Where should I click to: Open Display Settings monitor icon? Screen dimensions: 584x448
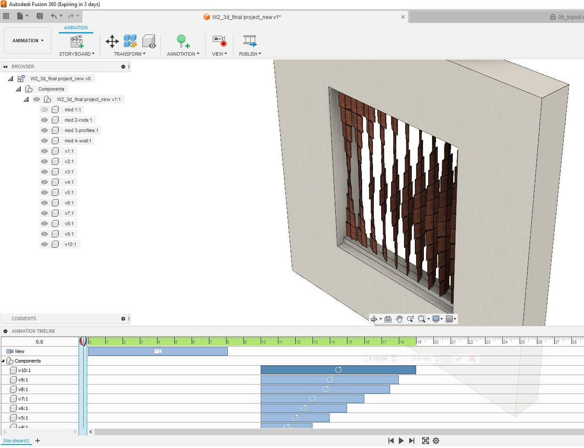click(x=436, y=319)
